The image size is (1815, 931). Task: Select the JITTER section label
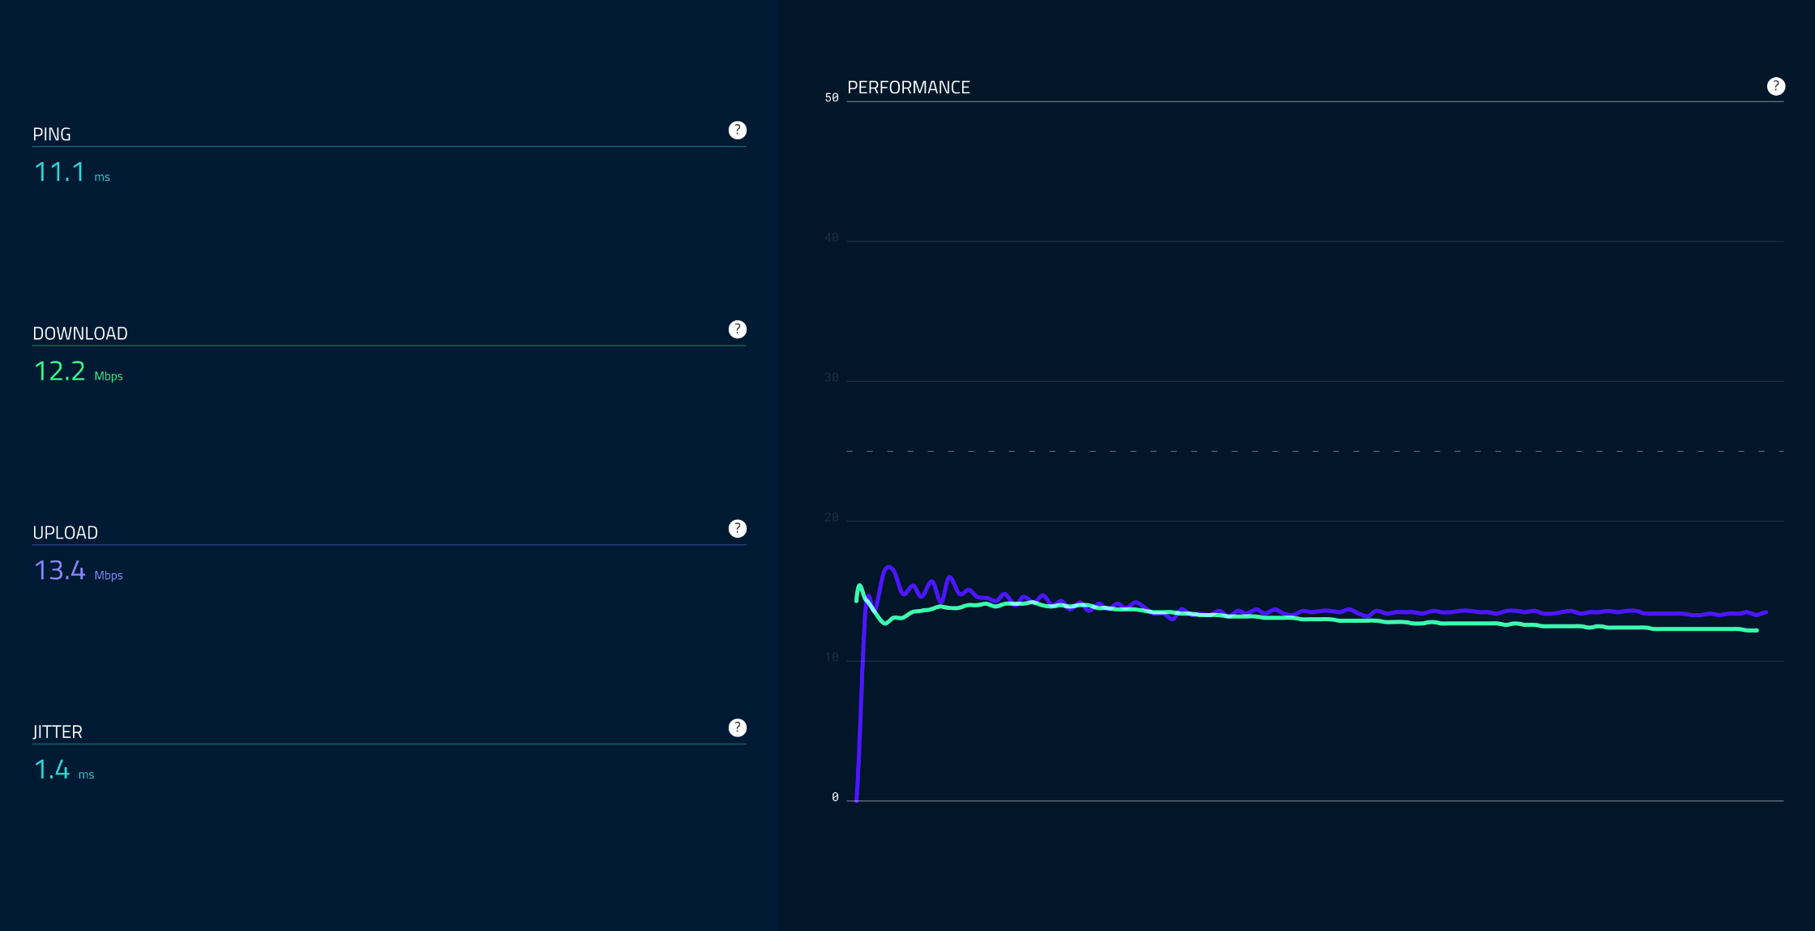(58, 731)
